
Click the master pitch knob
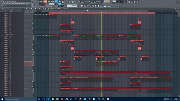point(35,4)
